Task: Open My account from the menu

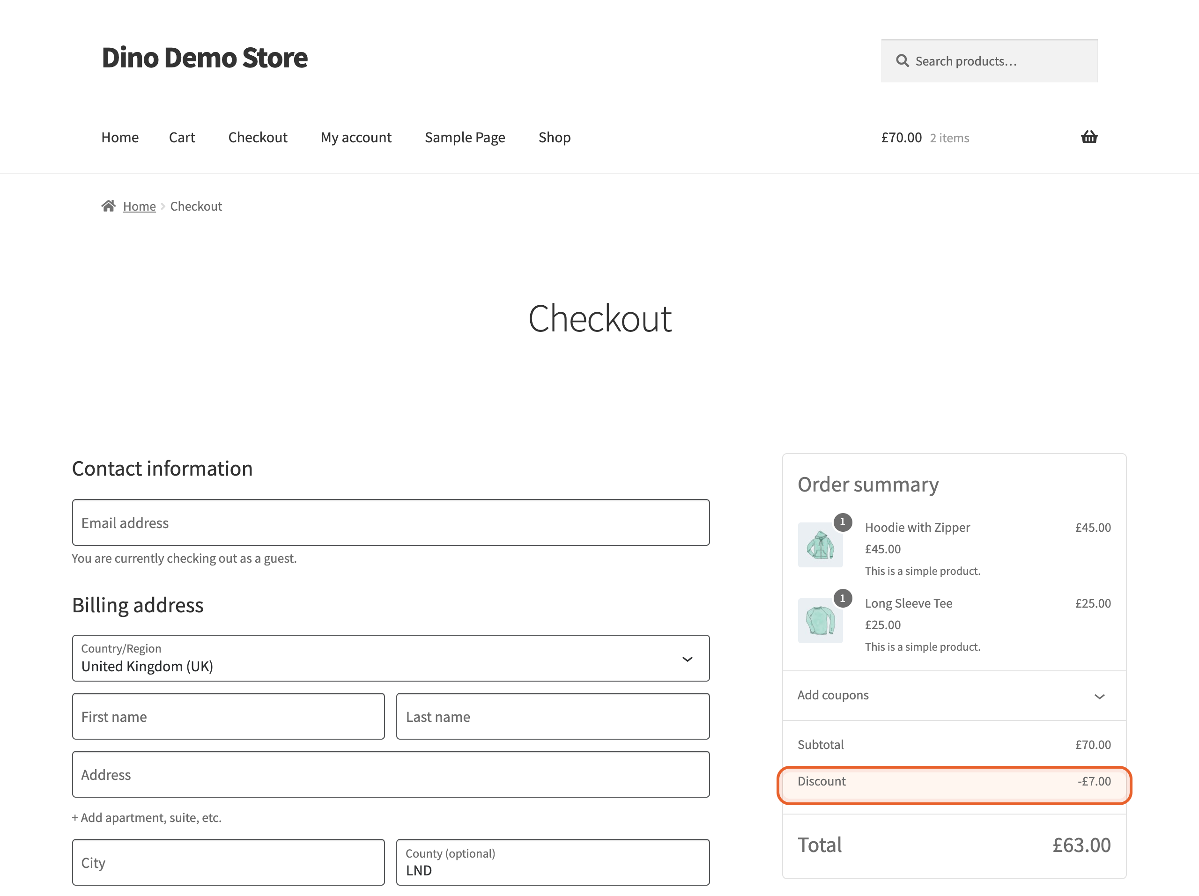Action: [x=356, y=137]
